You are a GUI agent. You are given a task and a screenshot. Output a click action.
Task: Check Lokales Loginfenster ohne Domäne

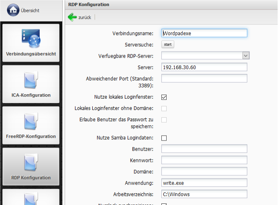click(x=164, y=108)
